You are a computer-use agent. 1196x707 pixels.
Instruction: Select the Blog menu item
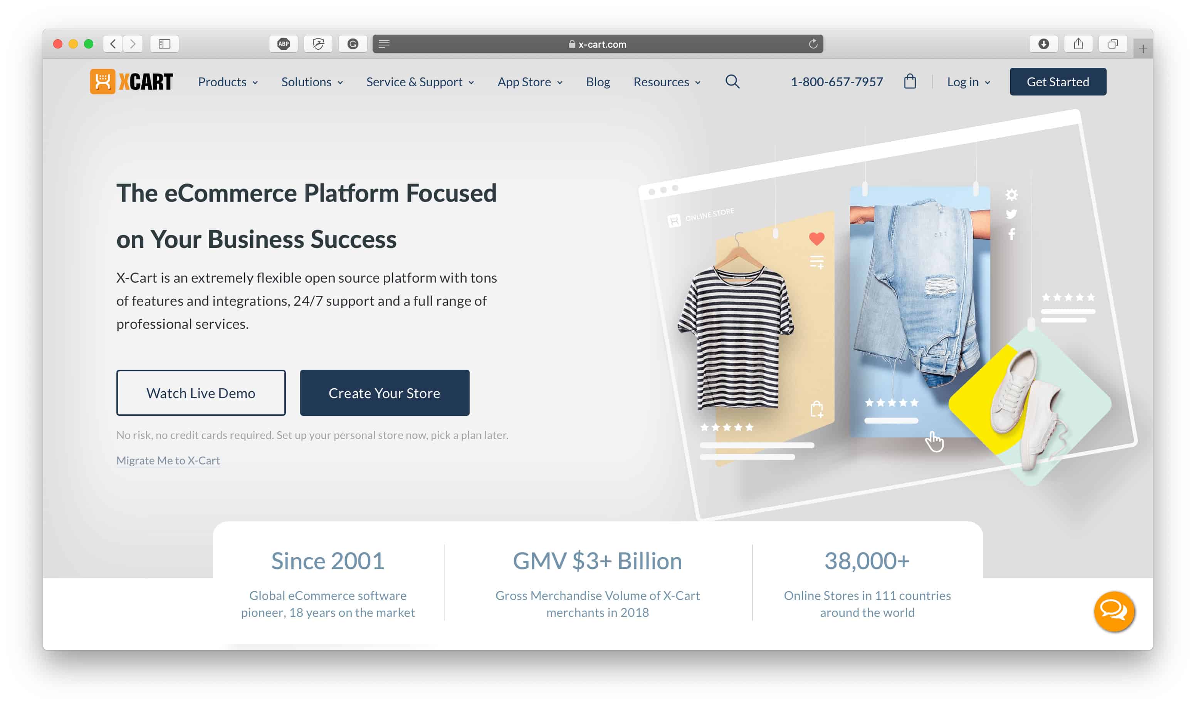pos(599,82)
